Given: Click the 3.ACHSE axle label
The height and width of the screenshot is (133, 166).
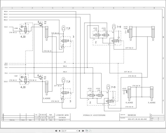Looking at the screenshot, I should [x=46, y=98].
